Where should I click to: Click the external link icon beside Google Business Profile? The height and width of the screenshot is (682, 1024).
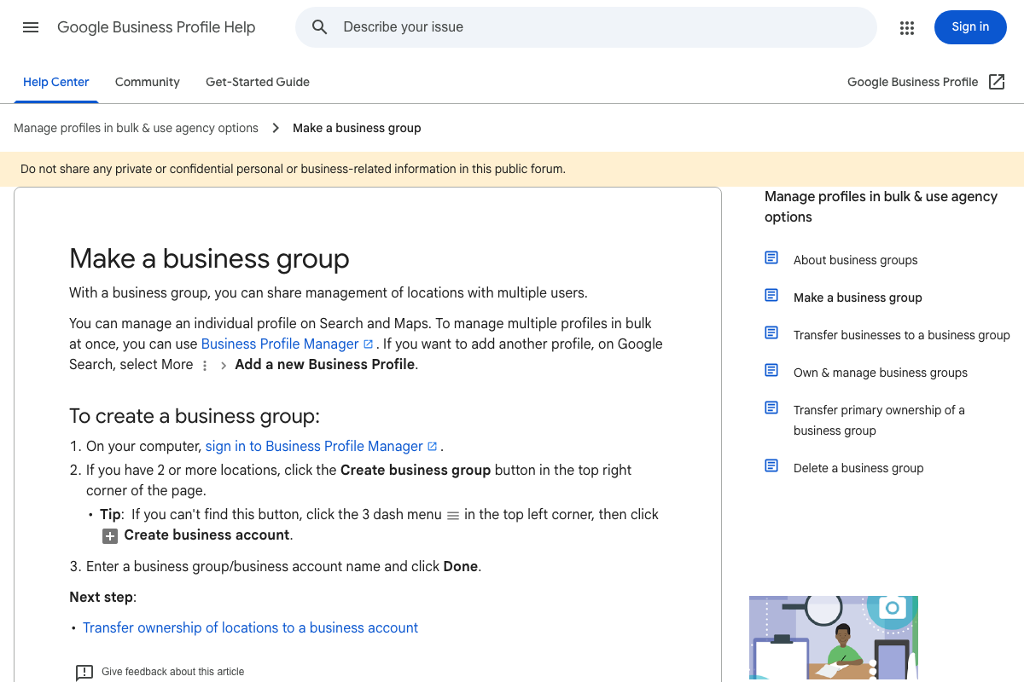point(997,82)
